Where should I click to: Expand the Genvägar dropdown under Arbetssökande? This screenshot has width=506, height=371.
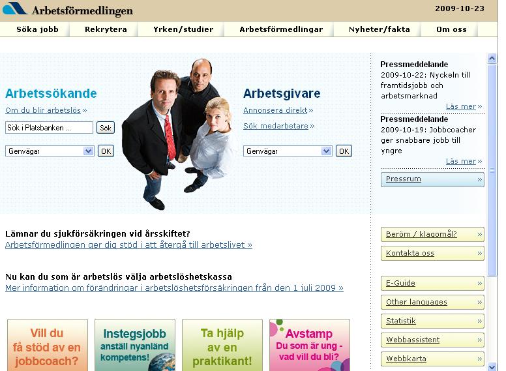click(50, 151)
